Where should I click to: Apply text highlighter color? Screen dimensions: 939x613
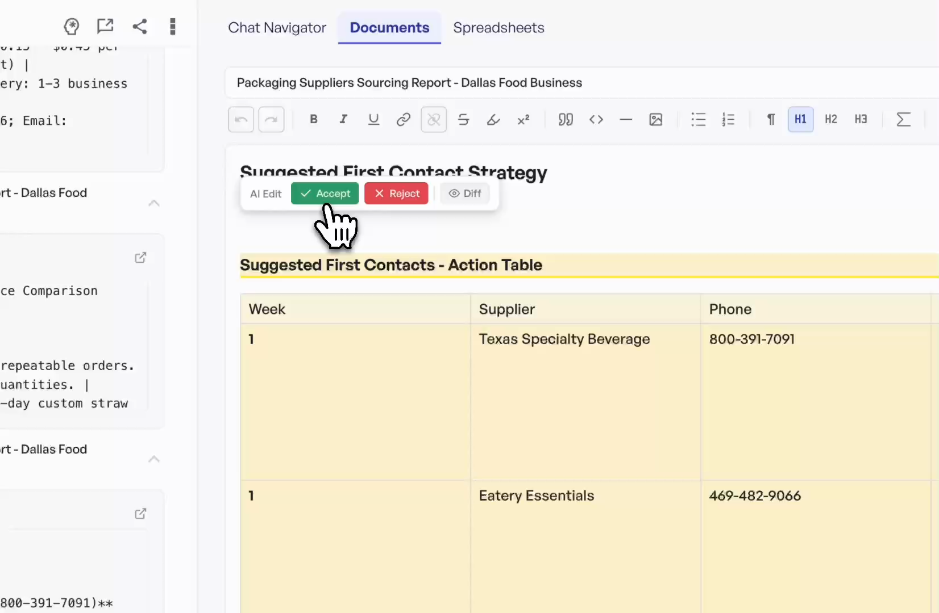pyautogui.click(x=493, y=119)
